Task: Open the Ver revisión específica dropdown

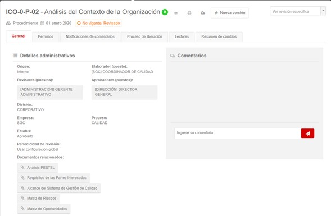Action: (298, 11)
